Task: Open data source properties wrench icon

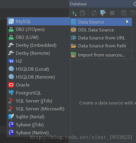Action: tap(103, 13)
